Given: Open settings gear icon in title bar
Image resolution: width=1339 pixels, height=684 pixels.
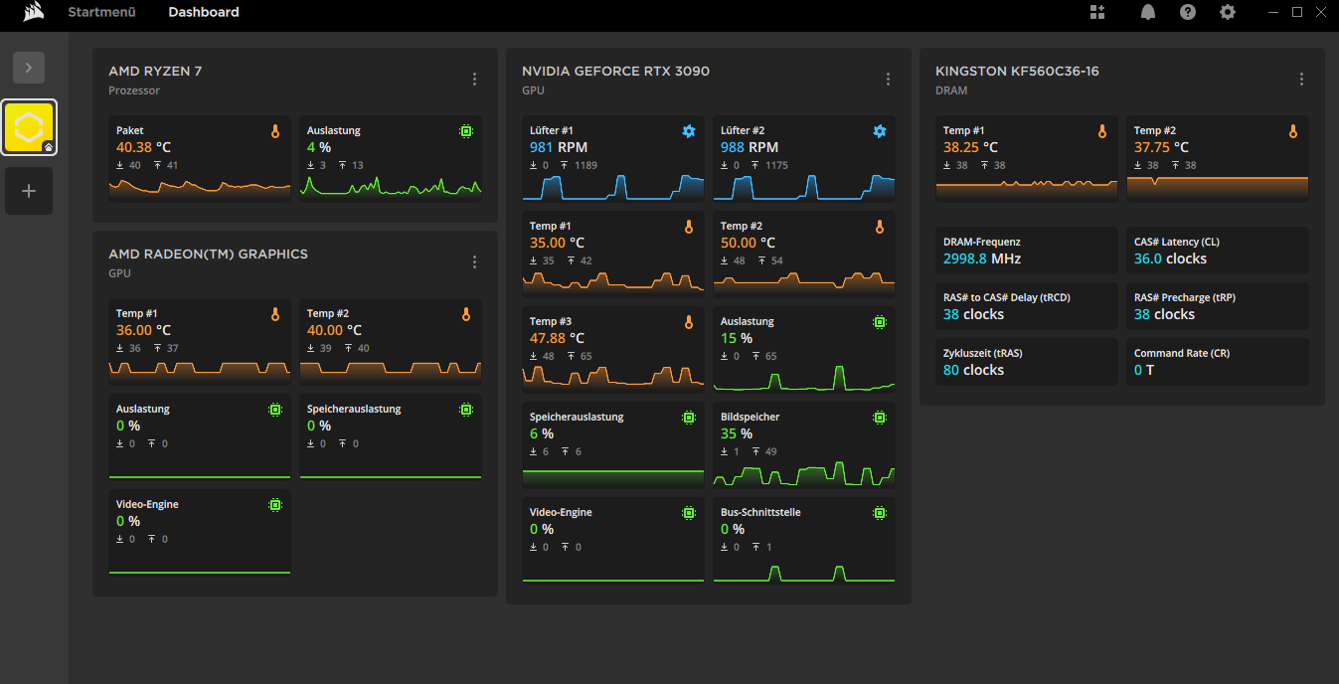Looking at the screenshot, I should pos(1228,12).
